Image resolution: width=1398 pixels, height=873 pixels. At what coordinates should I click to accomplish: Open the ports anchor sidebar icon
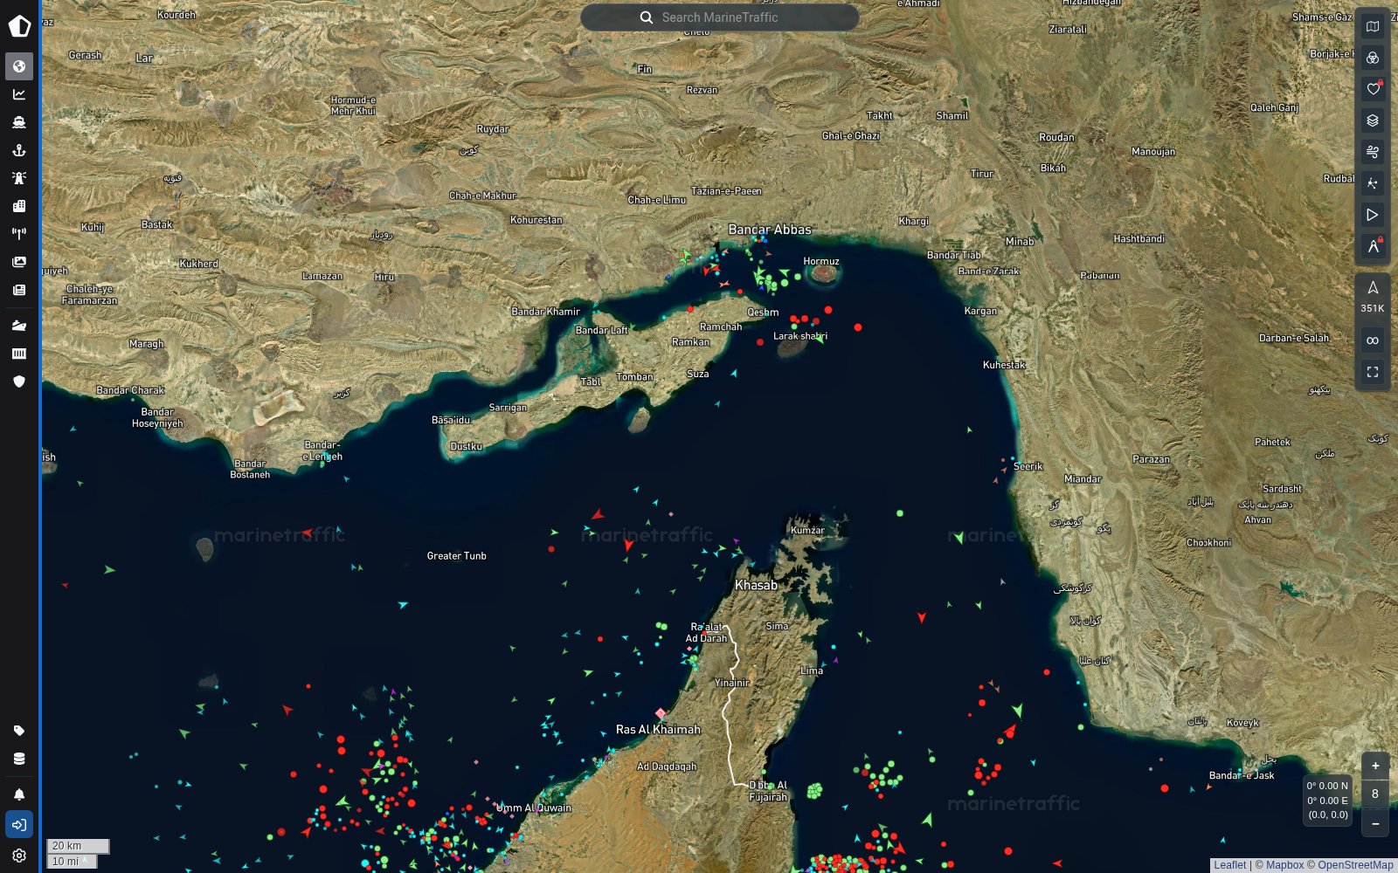(19, 150)
